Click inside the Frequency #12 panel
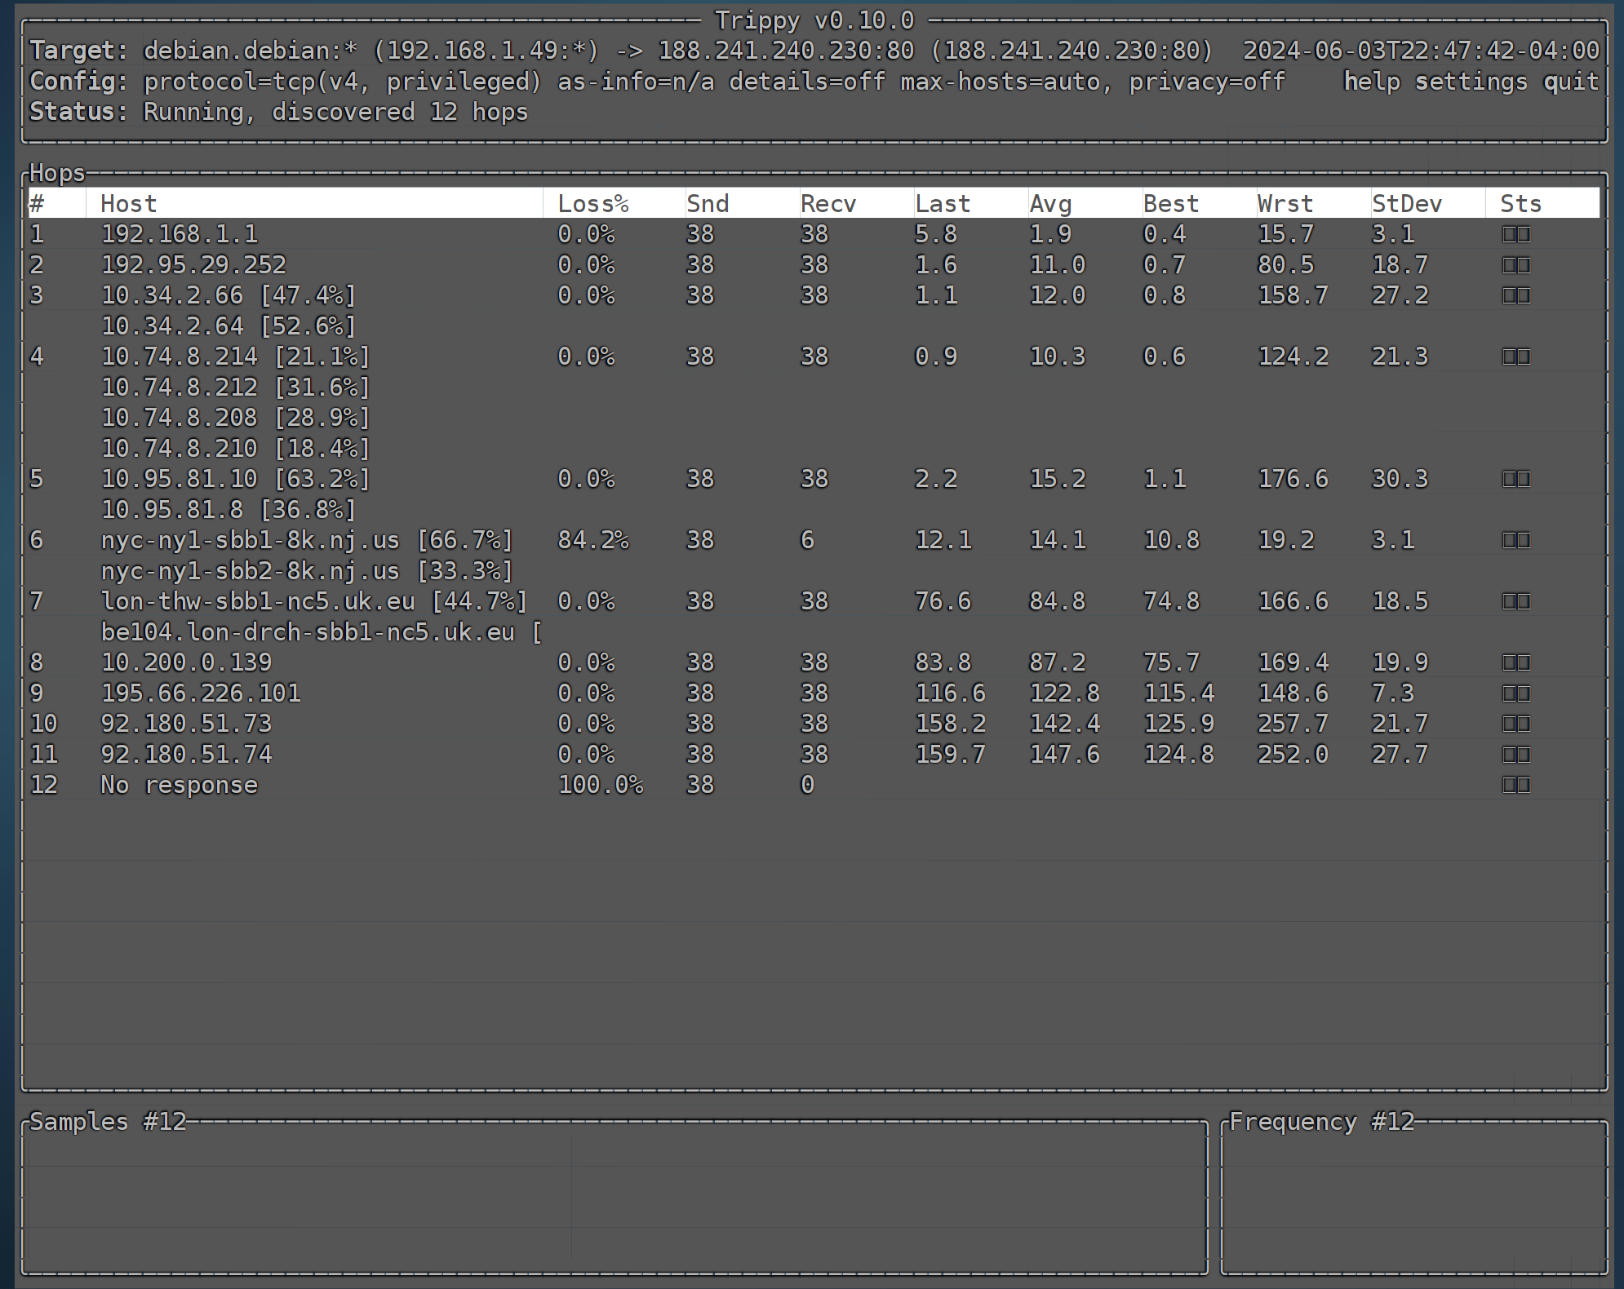Screen dimensions: 1624x1289 tap(1413, 1198)
